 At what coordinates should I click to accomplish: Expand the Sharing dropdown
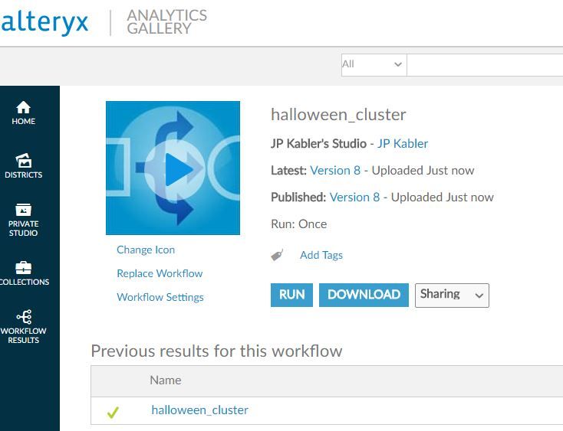[x=452, y=295]
